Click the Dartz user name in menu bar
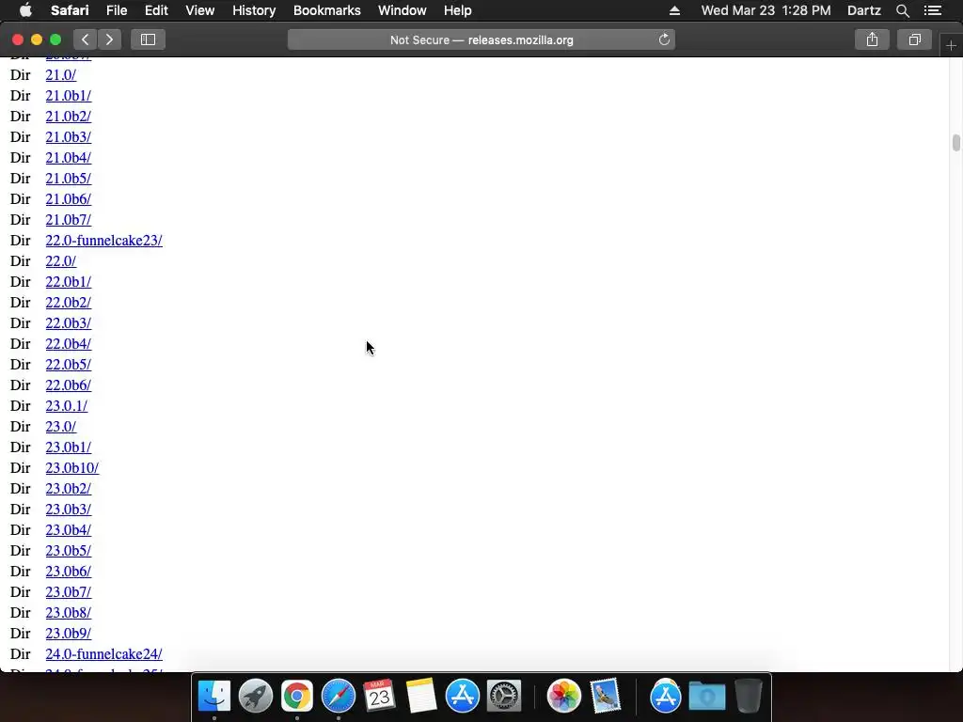The image size is (963, 722). (863, 10)
